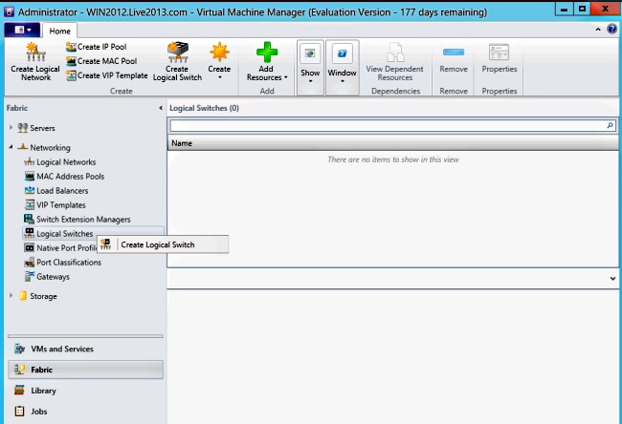622x424 pixels.
Task: Choose Create Logical Switch from context menu
Action: click(x=163, y=244)
